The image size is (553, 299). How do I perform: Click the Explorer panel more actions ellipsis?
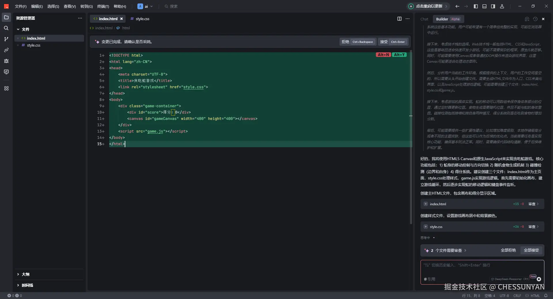click(80, 18)
